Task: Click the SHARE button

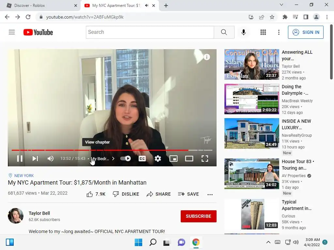Action: pyautogui.click(x=159, y=194)
